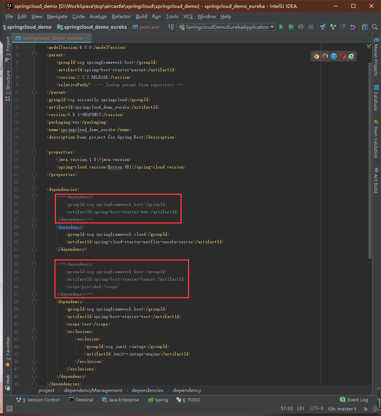This screenshot has width=381, height=416.
Task: Click the Update Project VCS arrow icon
Action: tap(323, 27)
